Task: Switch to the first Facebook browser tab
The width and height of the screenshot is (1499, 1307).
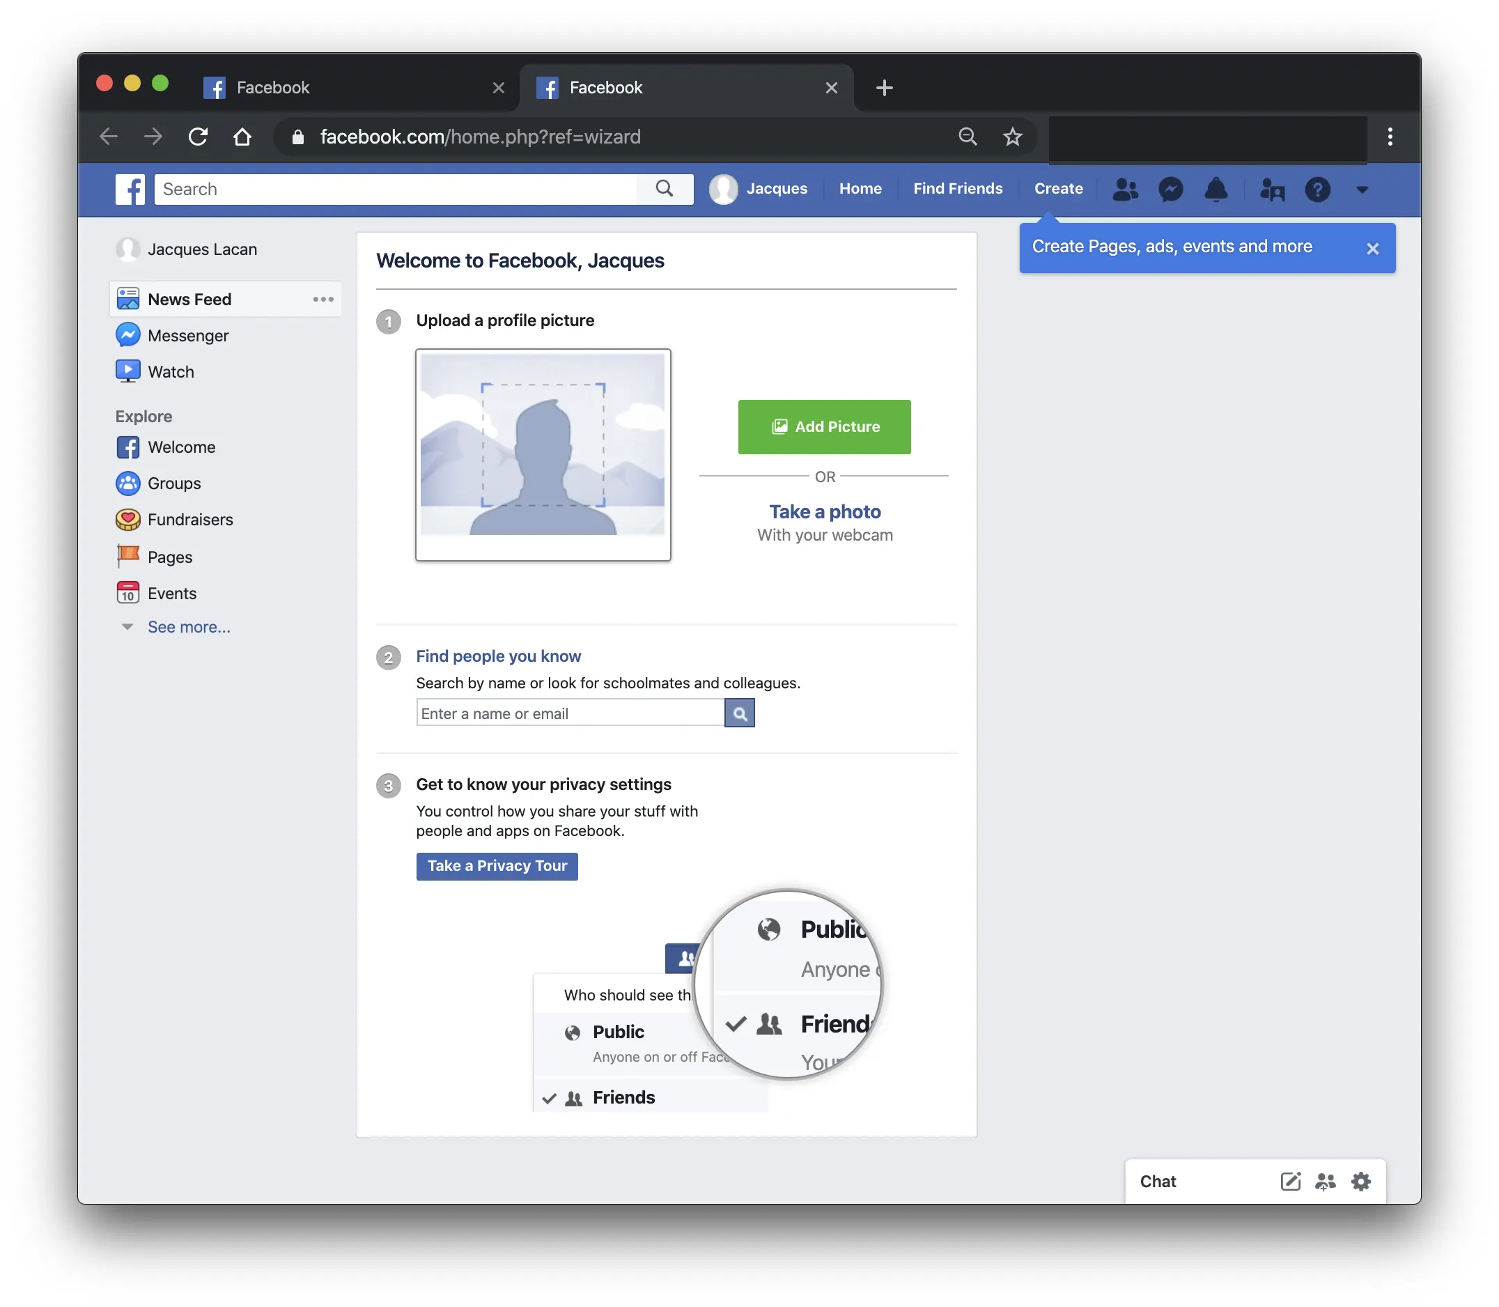Action: tap(354, 88)
